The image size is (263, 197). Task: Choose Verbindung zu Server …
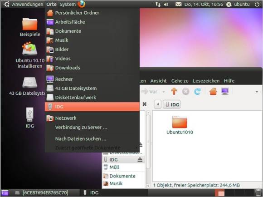tap(92, 127)
